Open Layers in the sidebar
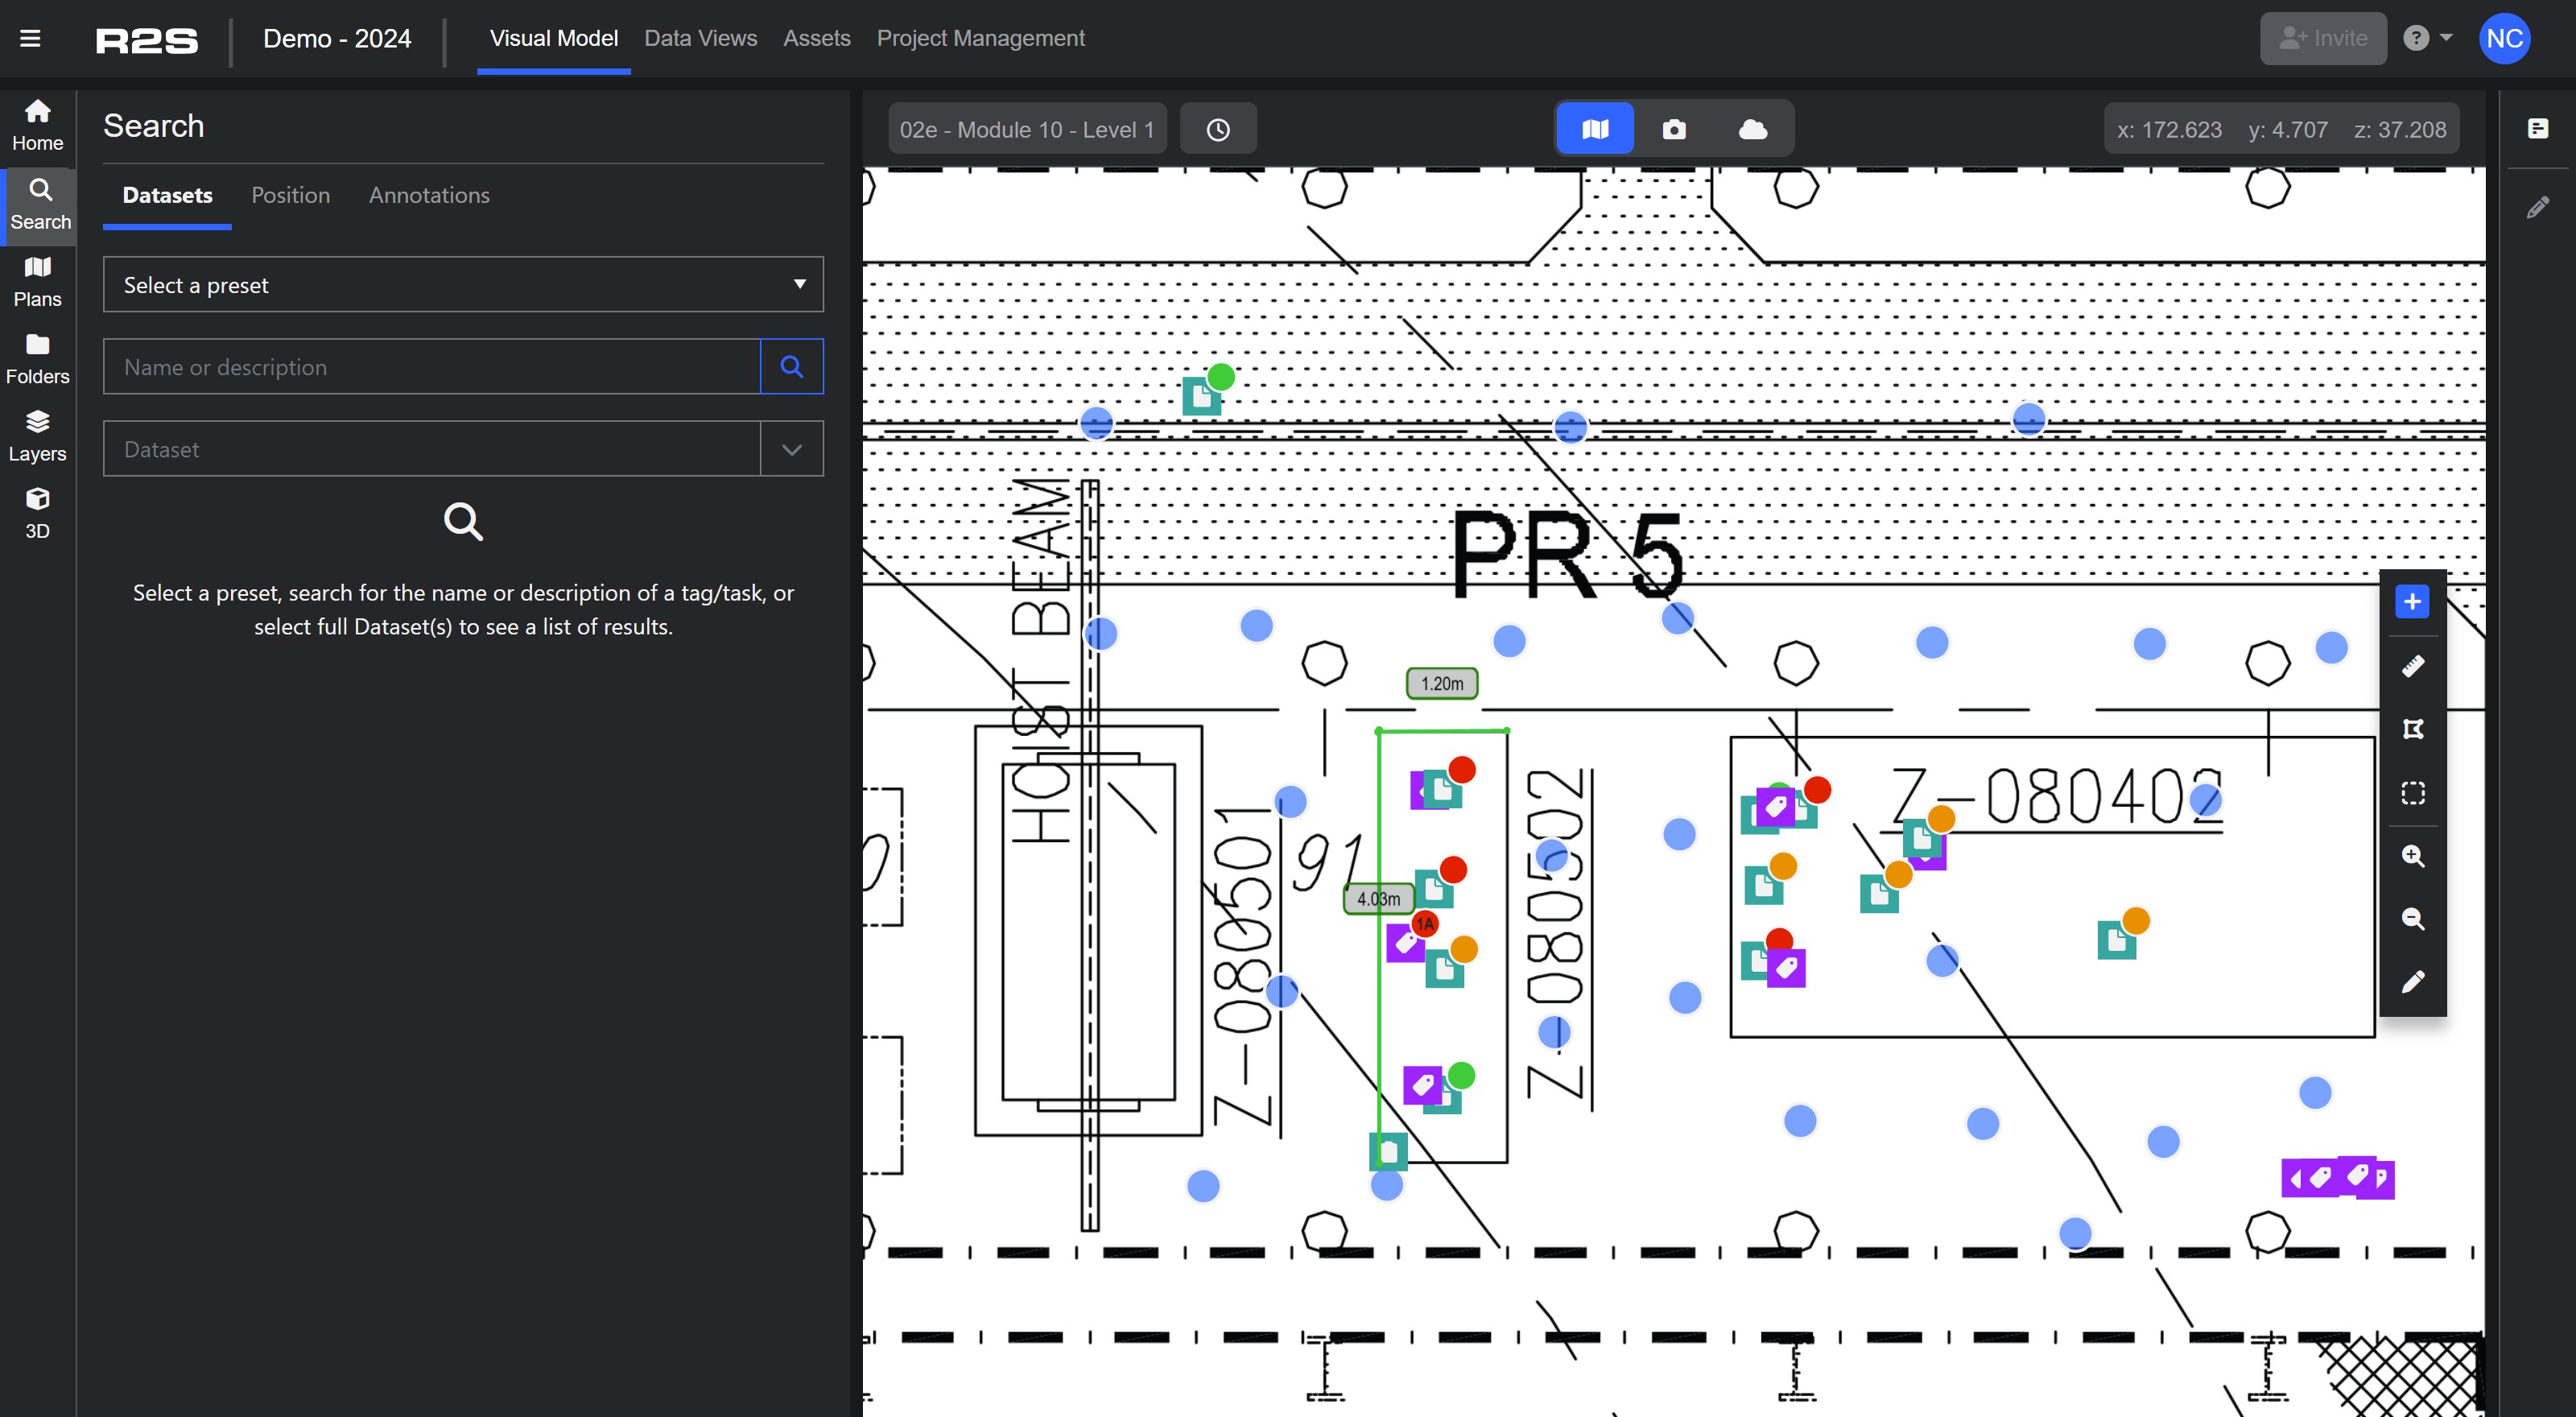 pyautogui.click(x=38, y=436)
